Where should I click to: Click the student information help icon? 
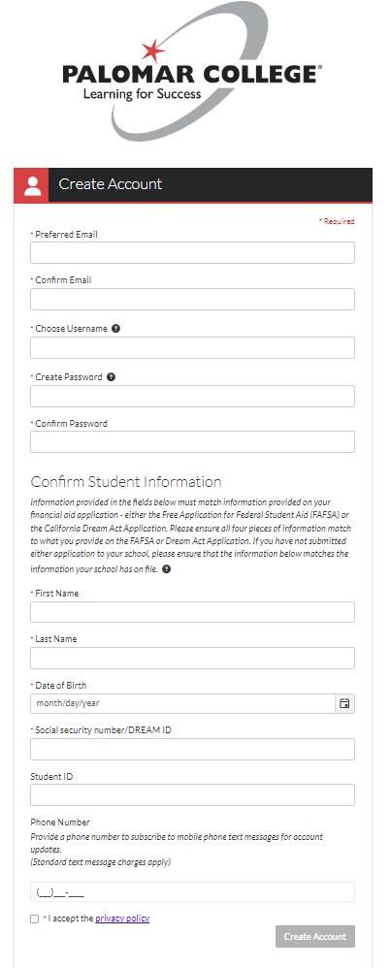click(x=166, y=569)
